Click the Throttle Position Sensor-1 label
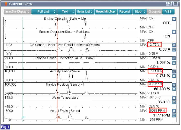The image size is (181, 130). click(65, 85)
